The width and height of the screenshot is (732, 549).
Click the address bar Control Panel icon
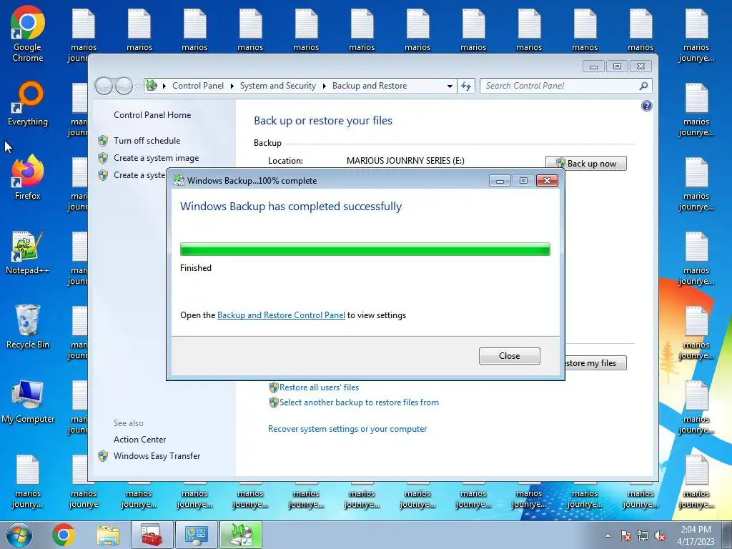(x=152, y=86)
